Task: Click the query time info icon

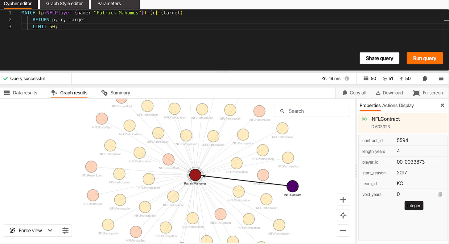Action: (347, 79)
